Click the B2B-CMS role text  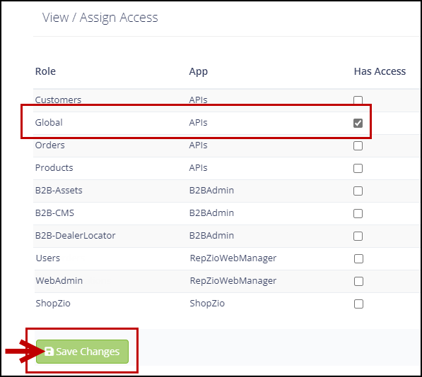[x=54, y=213]
